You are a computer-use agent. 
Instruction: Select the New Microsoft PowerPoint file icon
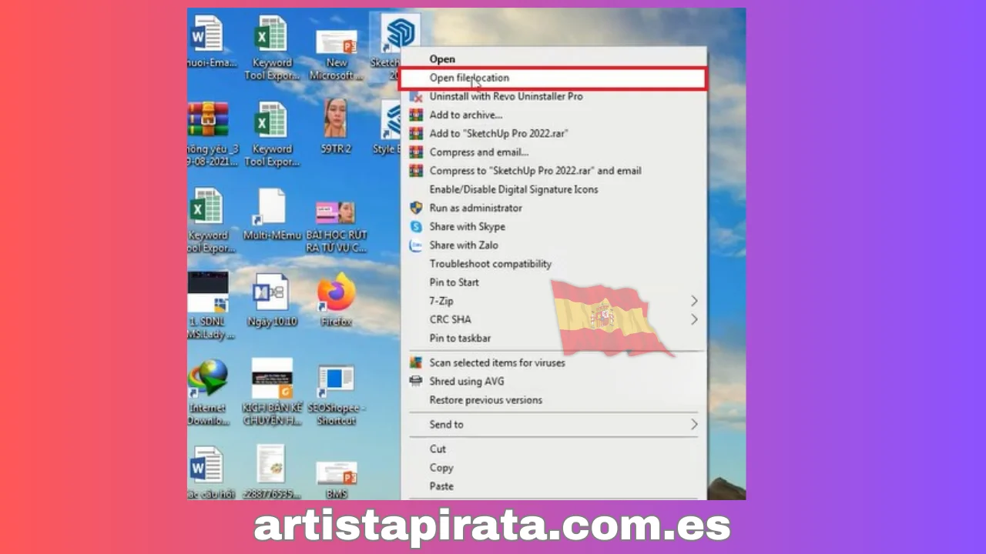pyautogui.click(x=336, y=54)
